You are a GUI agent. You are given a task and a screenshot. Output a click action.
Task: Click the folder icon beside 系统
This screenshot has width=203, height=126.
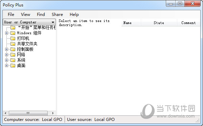13,60
